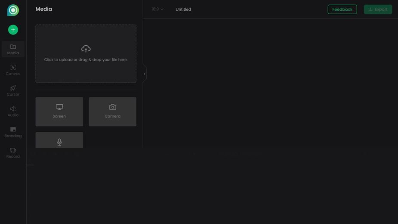398x224 pixels.
Task: Collapse the Media panel with the arrow
Action: tap(145, 74)
